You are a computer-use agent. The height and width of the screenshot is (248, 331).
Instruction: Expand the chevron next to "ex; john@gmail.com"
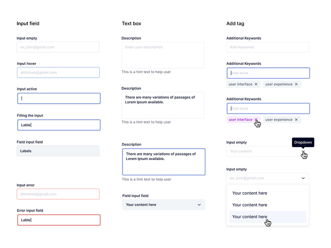[x=302, y=178]
